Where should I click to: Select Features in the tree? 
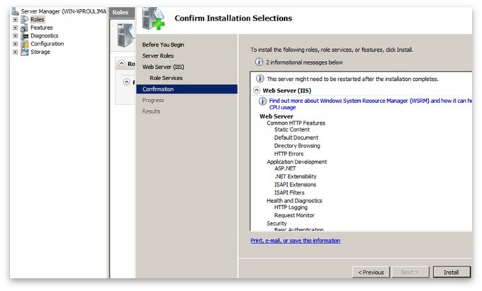click(42, 28)
